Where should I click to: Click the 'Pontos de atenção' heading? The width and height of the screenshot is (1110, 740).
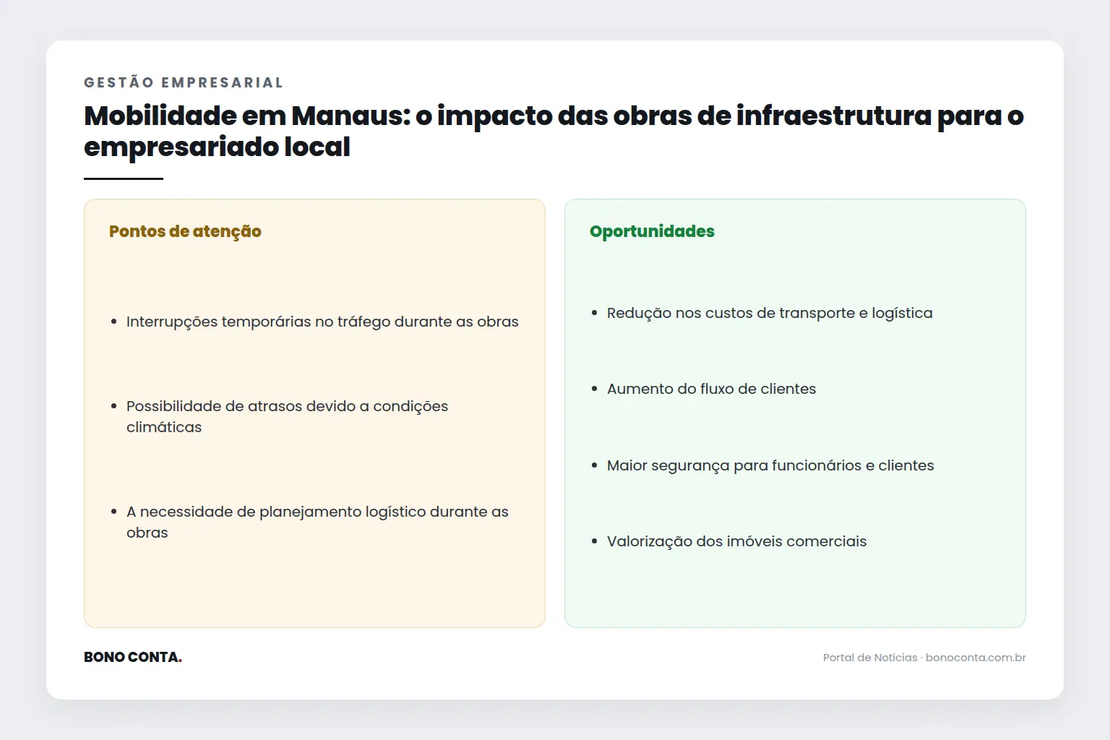pyautogui.click(x=185, y=231)
